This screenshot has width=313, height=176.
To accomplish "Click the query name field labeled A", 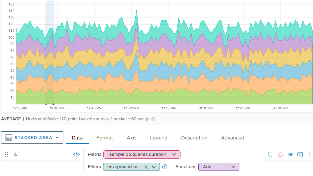I will (x=42, y=154).
